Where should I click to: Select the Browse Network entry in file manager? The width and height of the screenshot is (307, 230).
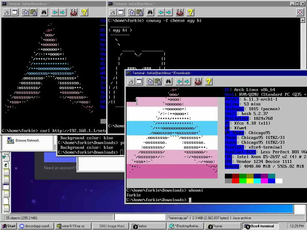pyautogui.click(x=23, y=140)
